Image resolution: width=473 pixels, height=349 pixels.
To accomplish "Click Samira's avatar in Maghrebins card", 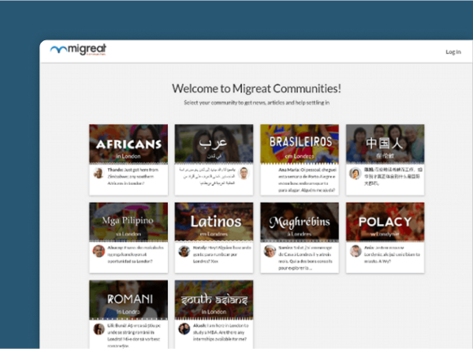I will tap(270, 251).
